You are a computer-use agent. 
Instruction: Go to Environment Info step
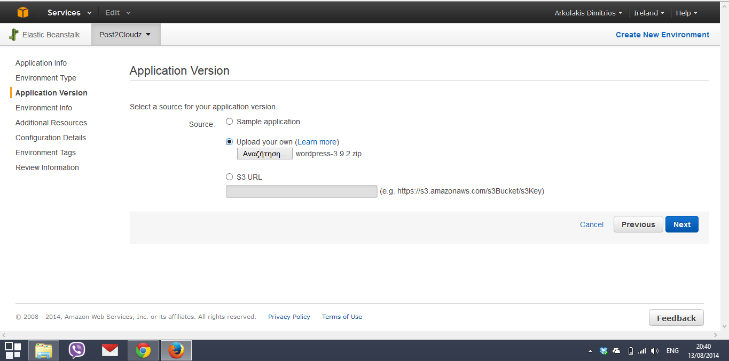44,108
